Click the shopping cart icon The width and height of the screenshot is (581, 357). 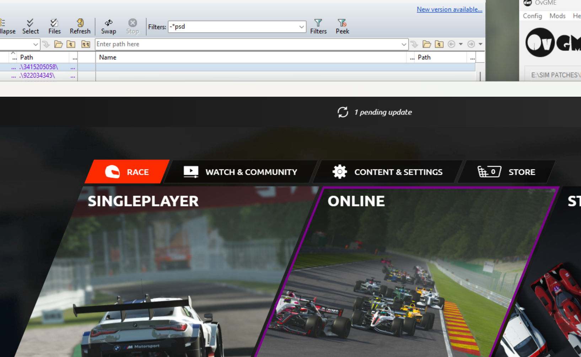pyautogui.click(x=489, y=172)
